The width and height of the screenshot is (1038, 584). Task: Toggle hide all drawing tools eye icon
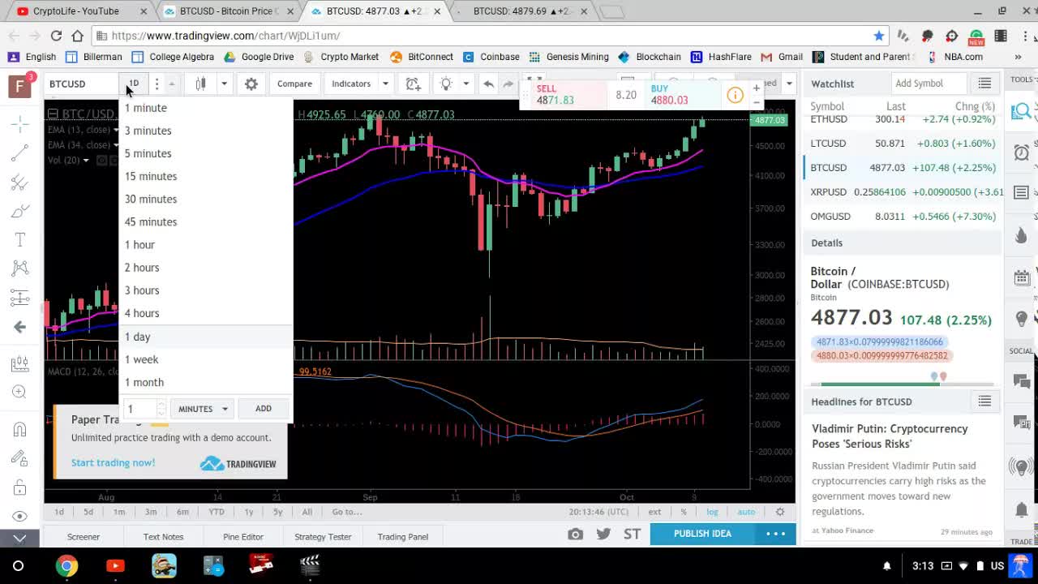pos(20,516)
